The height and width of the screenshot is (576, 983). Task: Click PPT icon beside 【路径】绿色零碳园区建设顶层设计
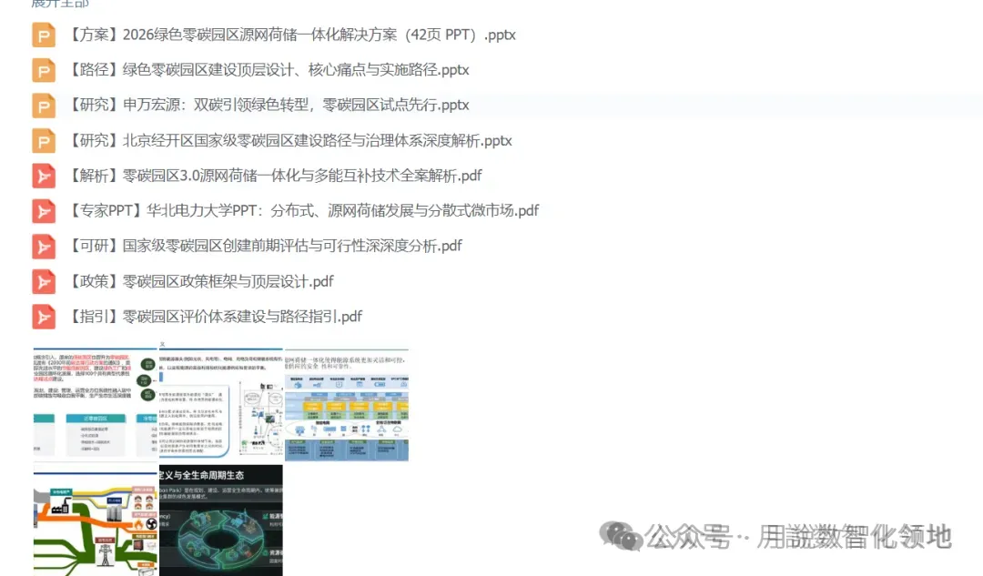[x=44, y=70]
